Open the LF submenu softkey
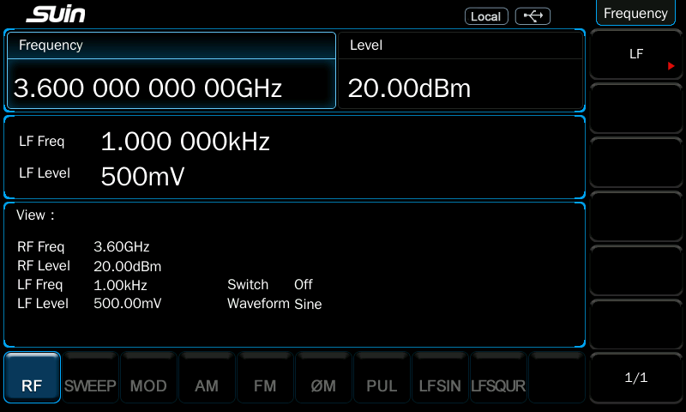This screenshot has height=412, width=686. 635,55
